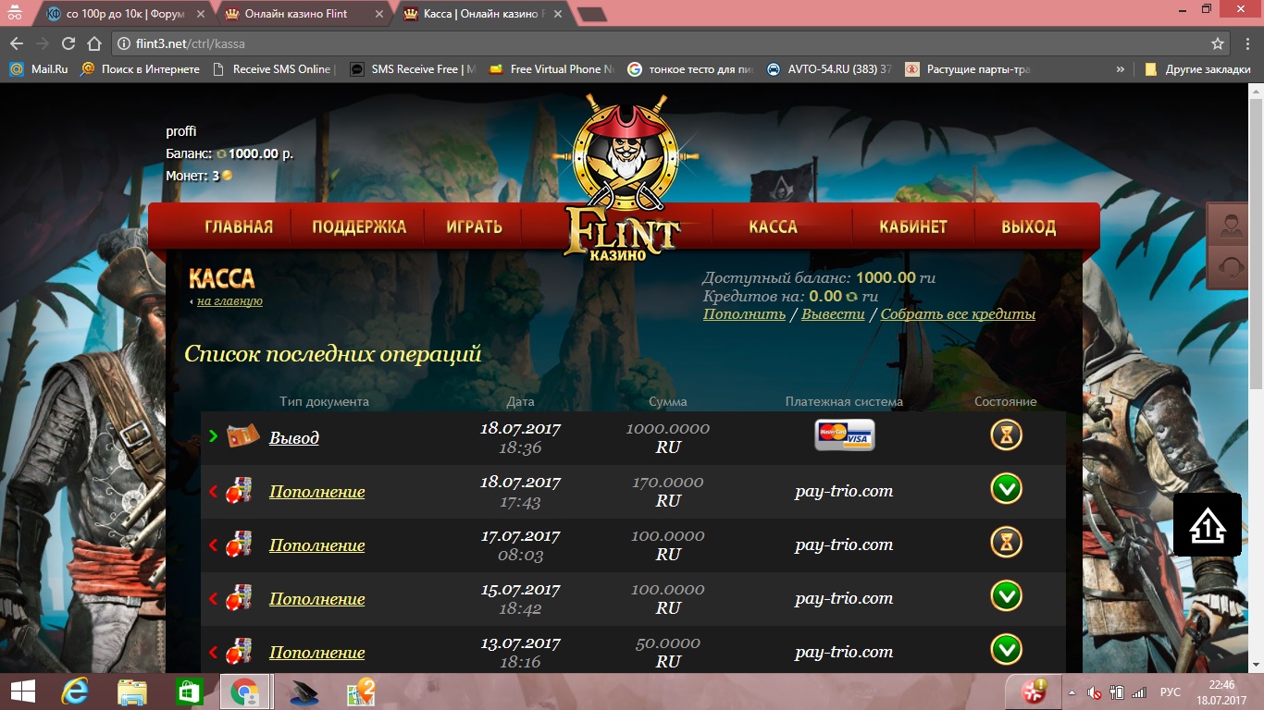Open the Пополнение entry dated 15.07.2017

click(316, 598)
